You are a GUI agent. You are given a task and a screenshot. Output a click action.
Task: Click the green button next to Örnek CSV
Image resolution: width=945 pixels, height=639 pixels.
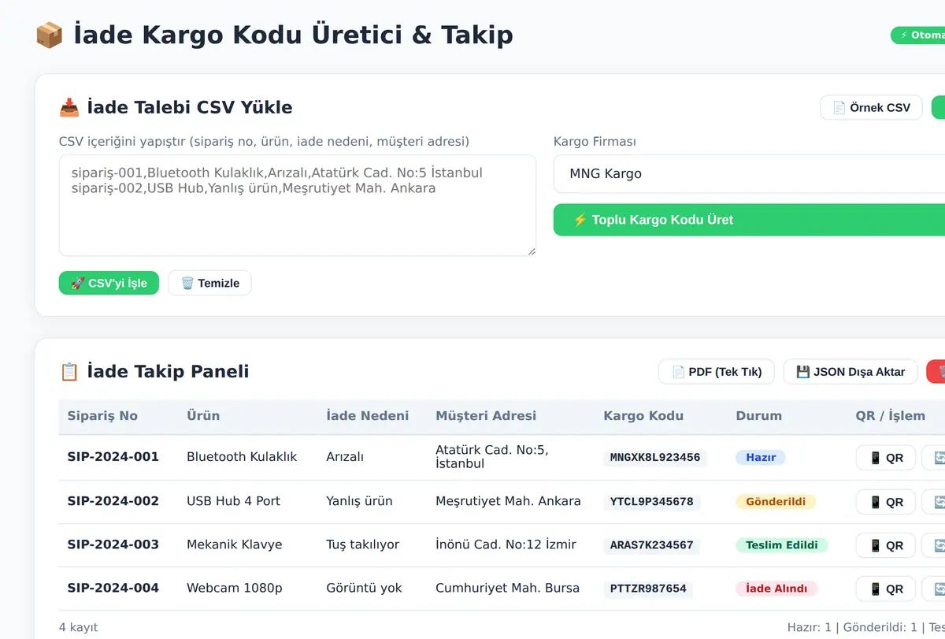click(x=939, y=108)
